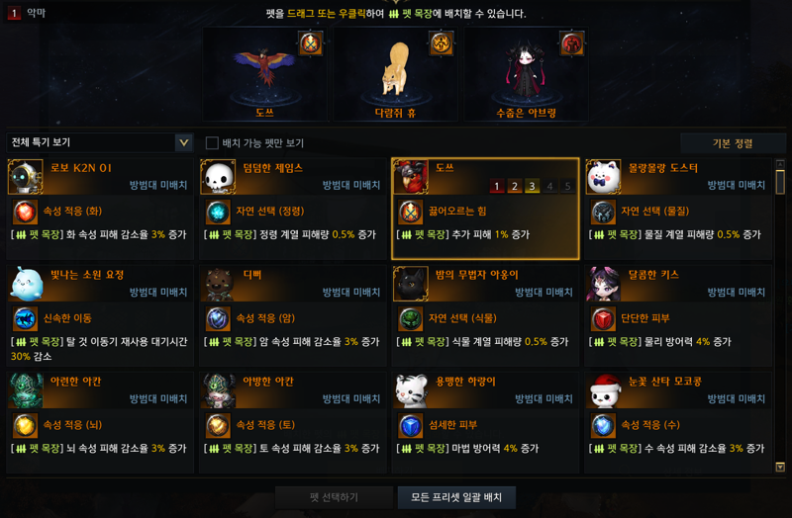Click the 섬세한 피부 blue cube icon
Viewport: 792px width, 518px height.
[410, 426]
